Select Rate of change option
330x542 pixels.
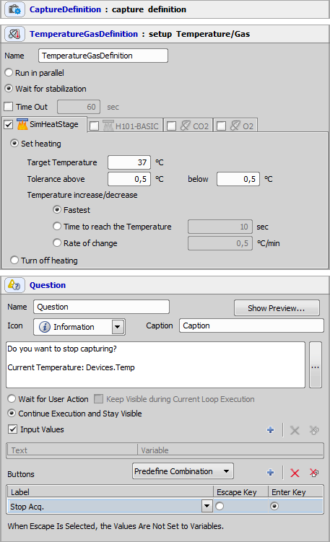57,243
